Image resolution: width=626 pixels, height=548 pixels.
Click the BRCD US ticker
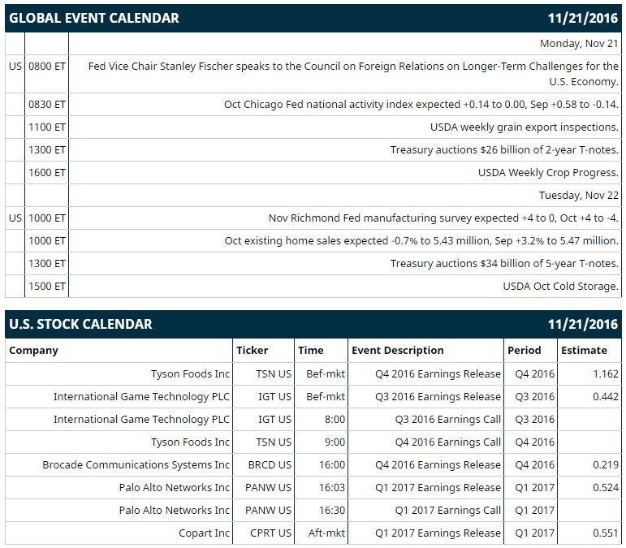click(270, 465)
